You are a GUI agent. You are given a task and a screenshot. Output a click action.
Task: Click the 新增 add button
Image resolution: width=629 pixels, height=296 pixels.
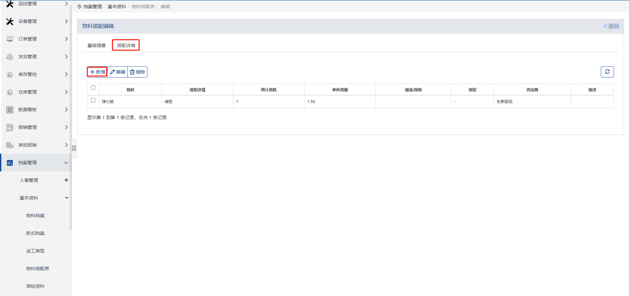click(97, 72)
